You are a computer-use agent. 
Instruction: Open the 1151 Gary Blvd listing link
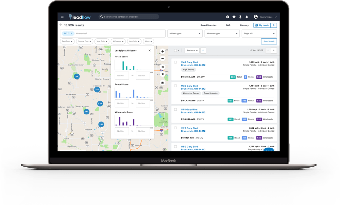[189, 110]
